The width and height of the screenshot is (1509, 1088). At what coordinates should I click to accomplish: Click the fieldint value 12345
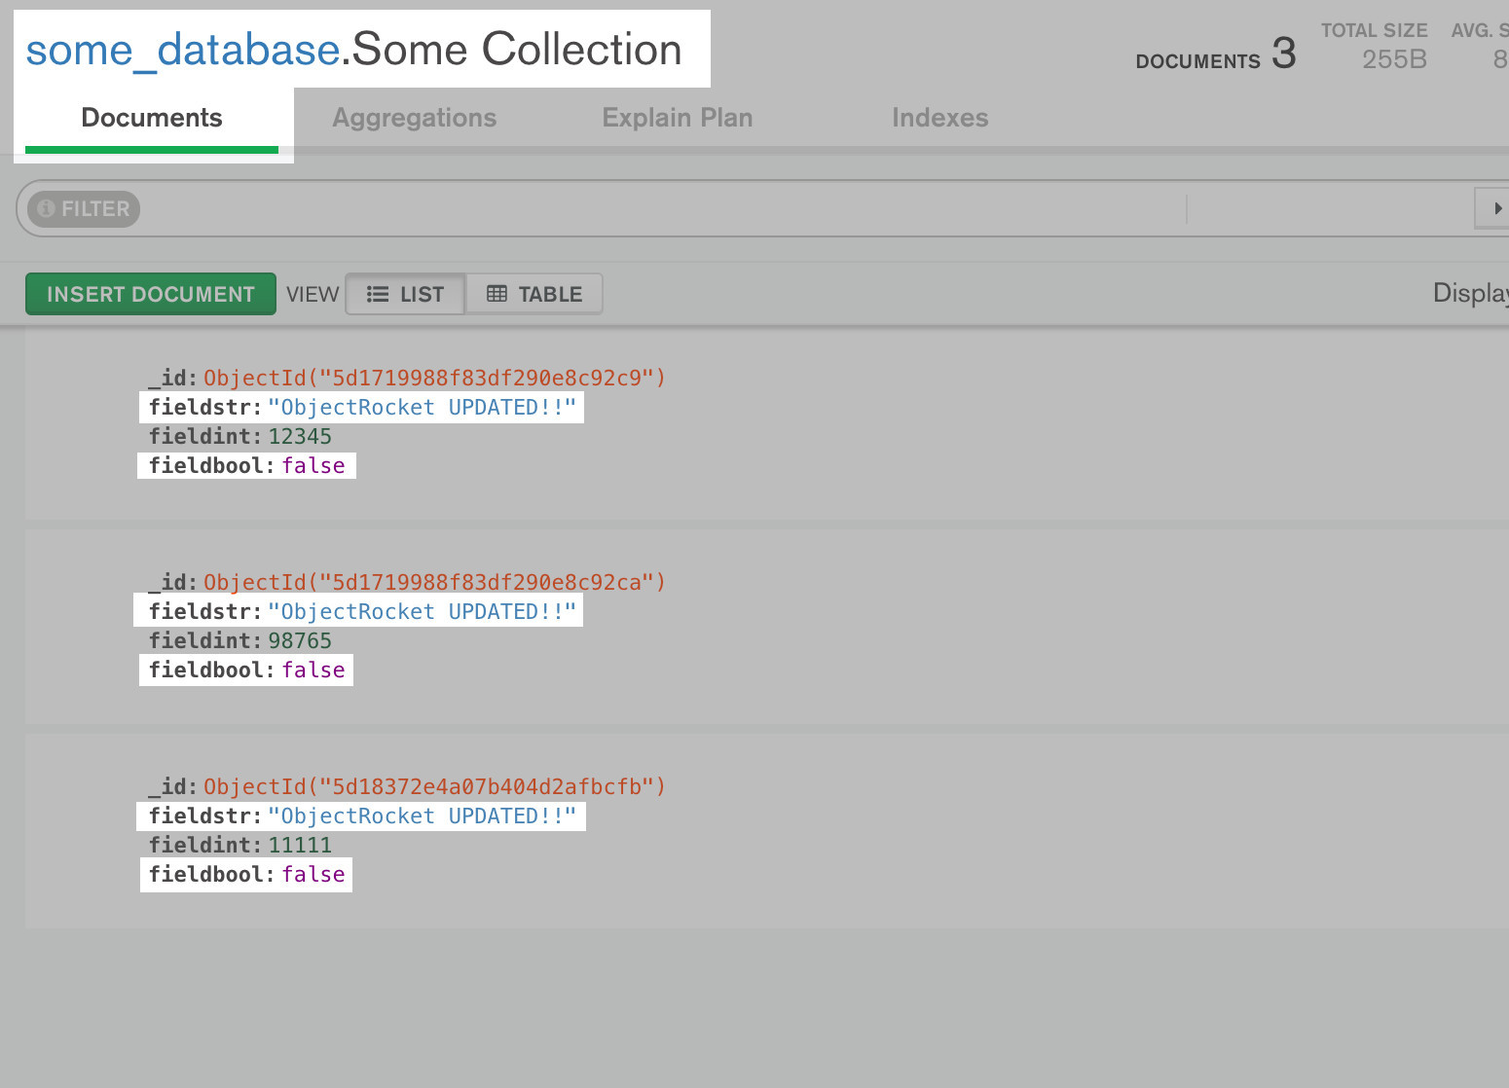coord(300,436)
